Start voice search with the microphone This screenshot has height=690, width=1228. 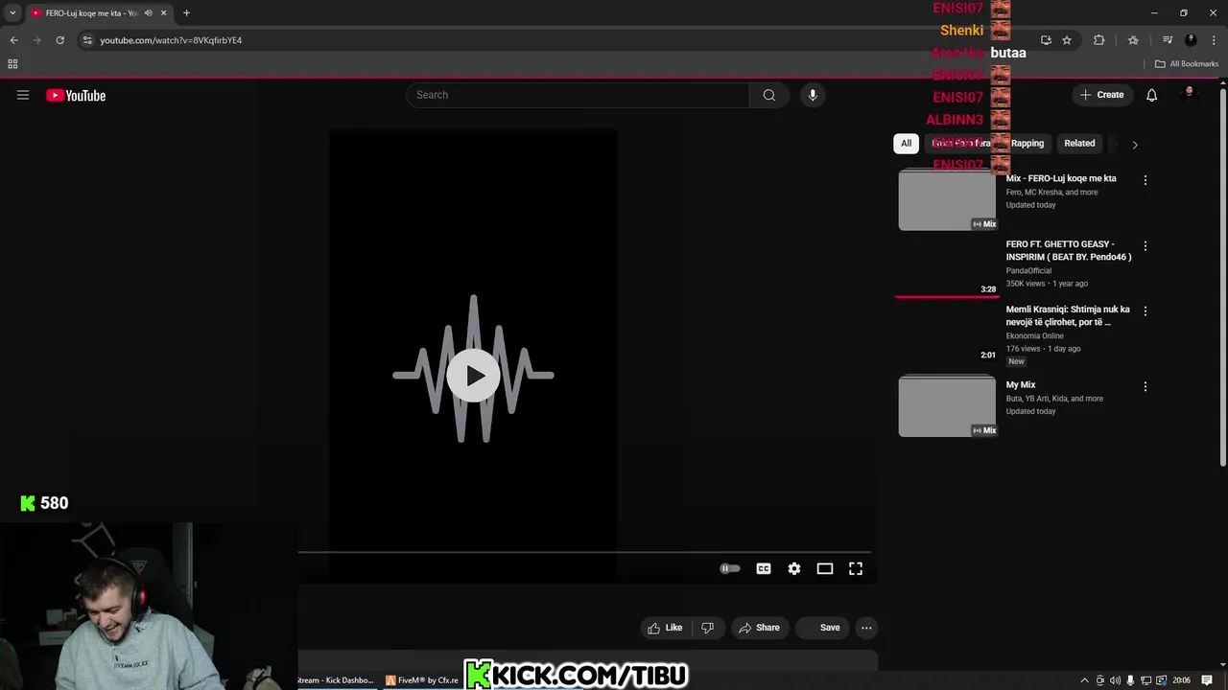[x=813, y=95]
